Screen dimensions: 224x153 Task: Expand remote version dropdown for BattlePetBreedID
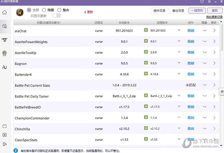click(x=179, y=106)
